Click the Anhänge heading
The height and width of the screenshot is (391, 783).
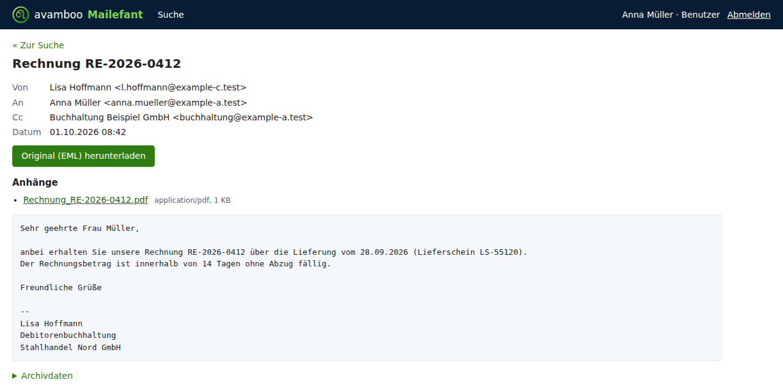click(x=35, y=182)
